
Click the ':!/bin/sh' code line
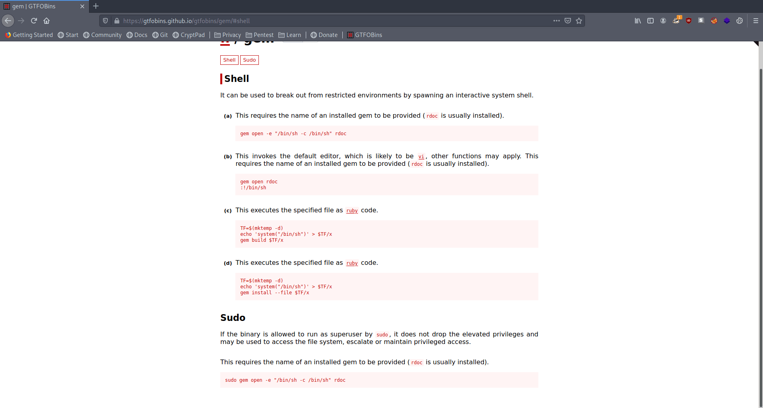click(253, 188)
